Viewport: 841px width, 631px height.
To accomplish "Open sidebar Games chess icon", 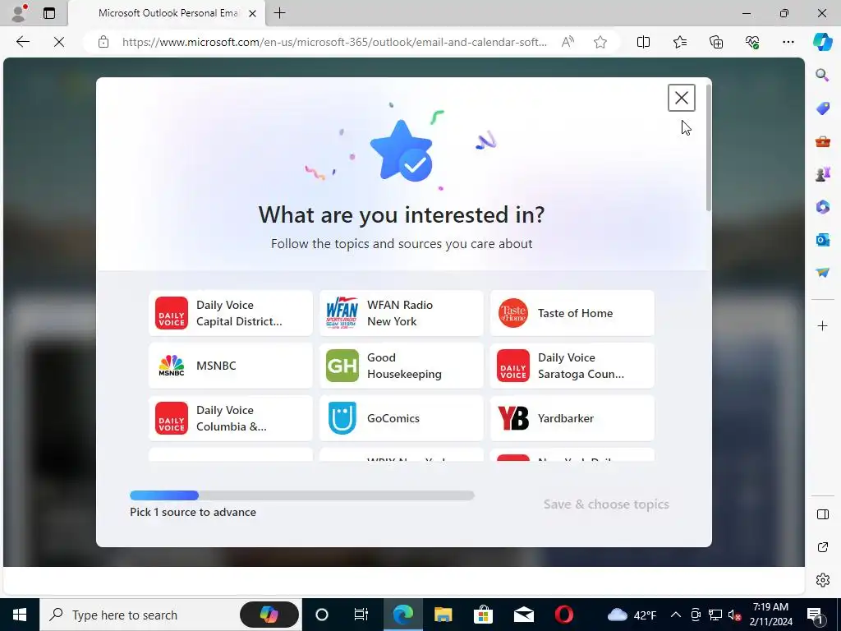I will coord(822,174).
